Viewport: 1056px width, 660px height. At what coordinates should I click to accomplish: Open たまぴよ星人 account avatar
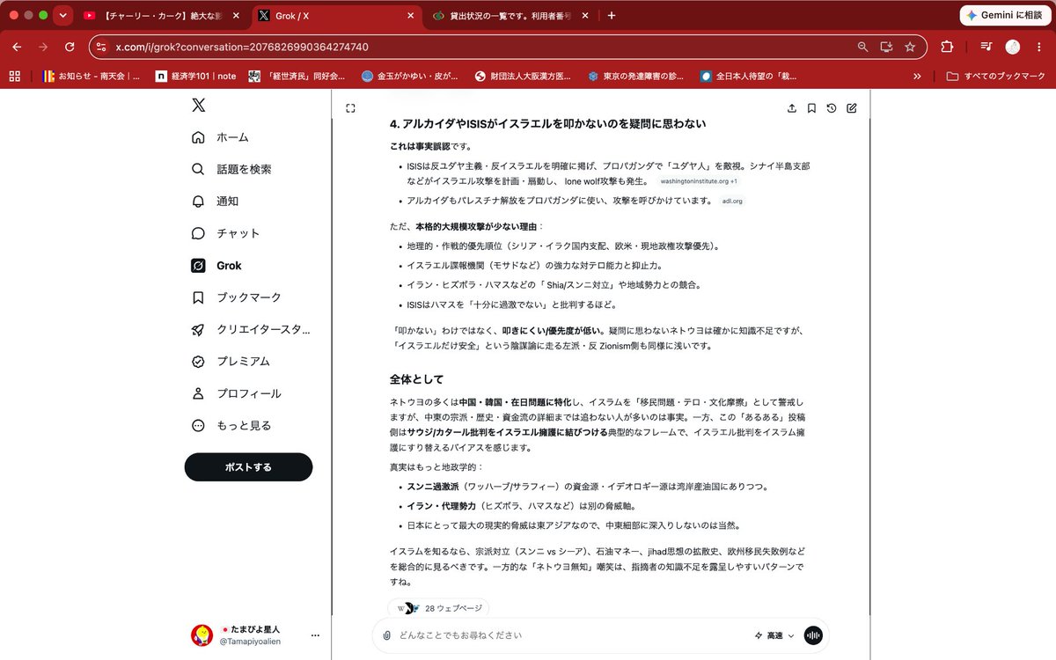pos(202,635)
